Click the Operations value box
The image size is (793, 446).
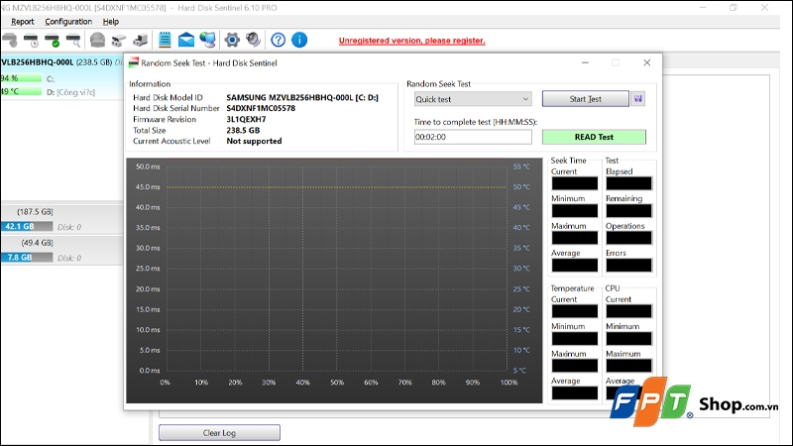point(629,238)
